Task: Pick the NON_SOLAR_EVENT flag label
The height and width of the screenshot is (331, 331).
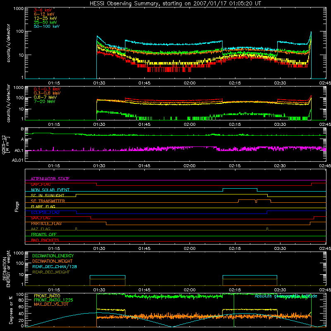Action: coord(50,190)
